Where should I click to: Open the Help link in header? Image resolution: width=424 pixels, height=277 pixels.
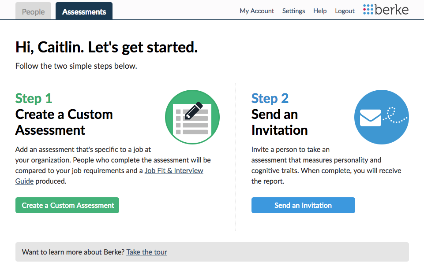(320, 11)
